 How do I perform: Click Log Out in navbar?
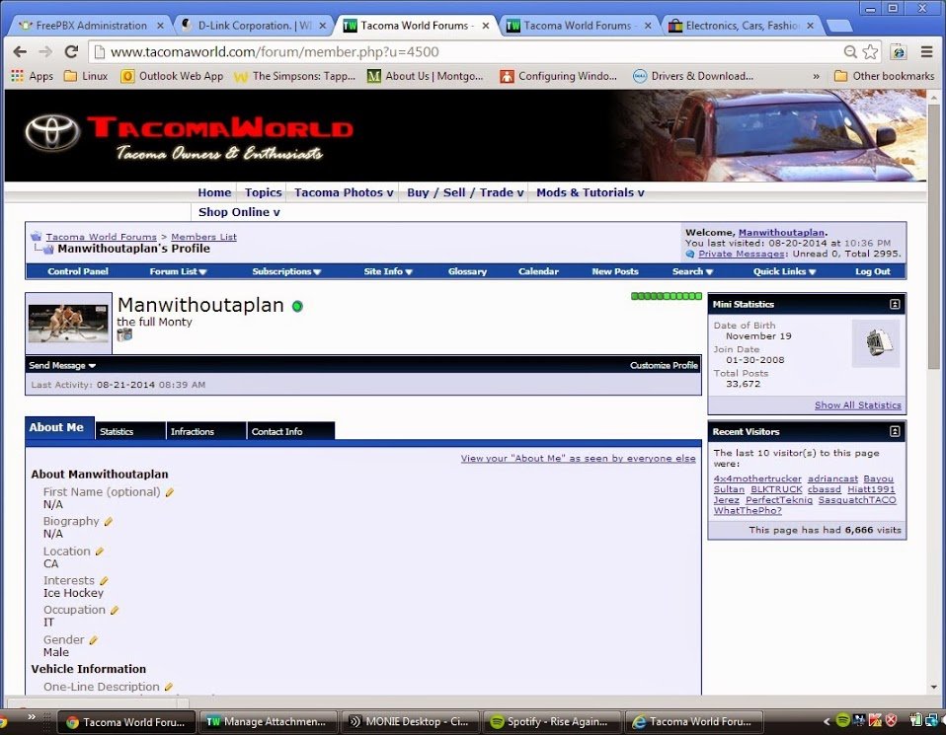(x=872, y=272)
